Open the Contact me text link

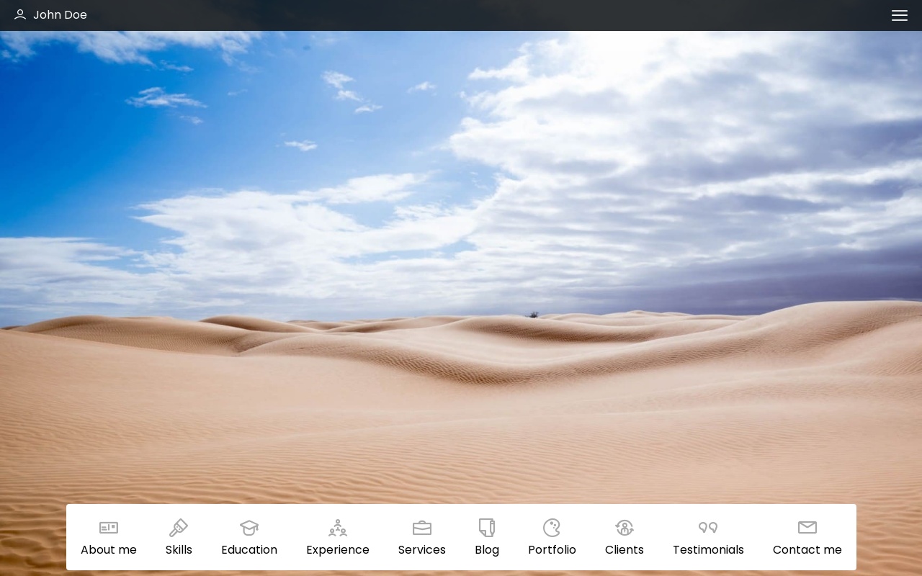(807, 550)
